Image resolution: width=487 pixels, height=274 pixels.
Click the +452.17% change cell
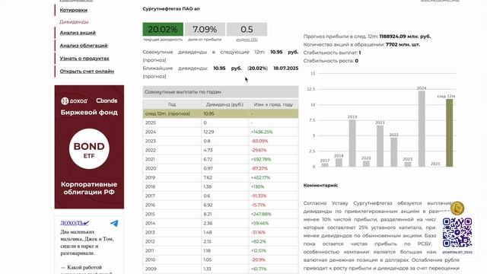click(x=273, y=177)
